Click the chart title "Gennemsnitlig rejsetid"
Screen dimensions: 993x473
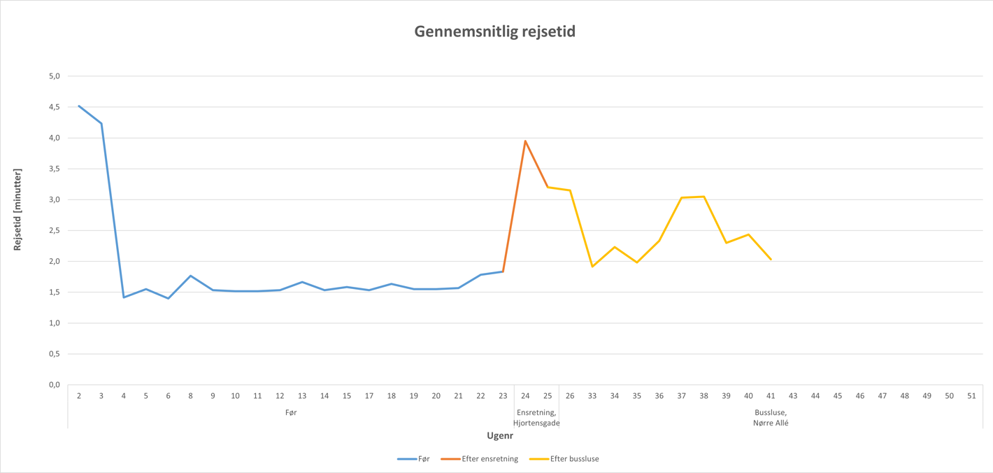494,31
